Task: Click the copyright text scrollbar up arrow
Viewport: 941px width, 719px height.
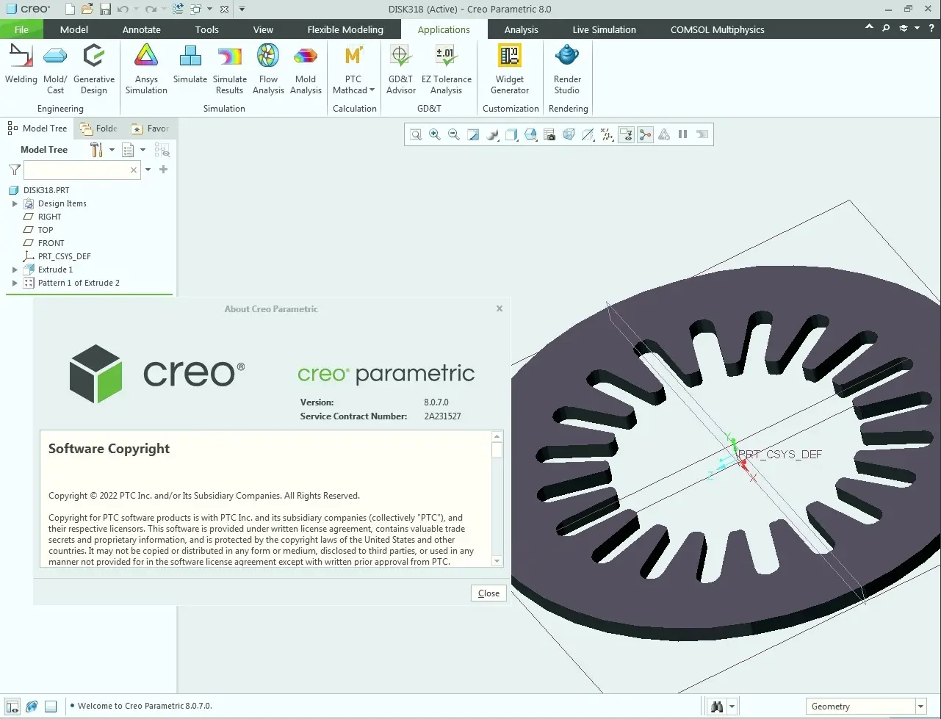Action: [x=497, y=436]
